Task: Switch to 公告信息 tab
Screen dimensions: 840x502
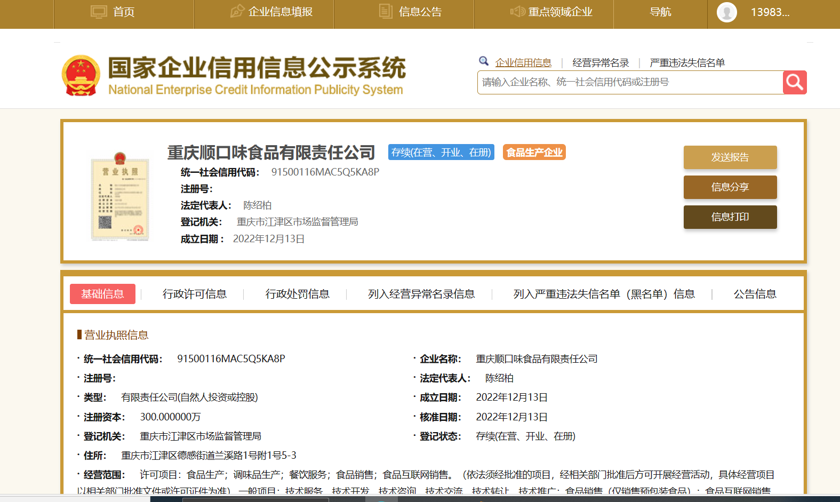Action: [755, 294]
